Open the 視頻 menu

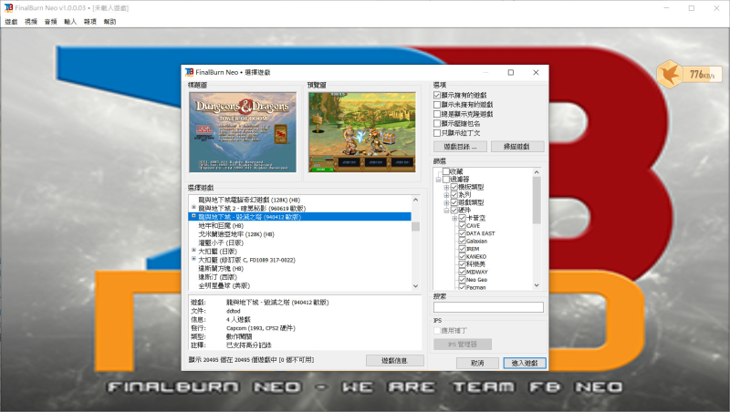pos(31,21)
